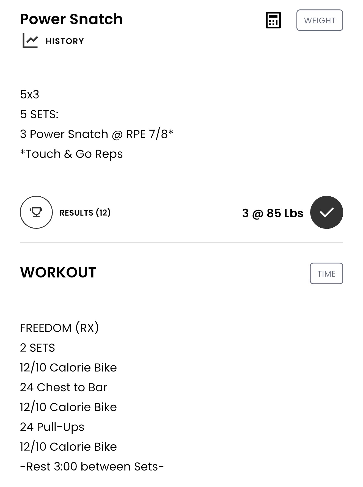The height and width of the screenshot is (487, 363).
Task: Tap the '5 SETS:' description line
Action: [39, 114]
